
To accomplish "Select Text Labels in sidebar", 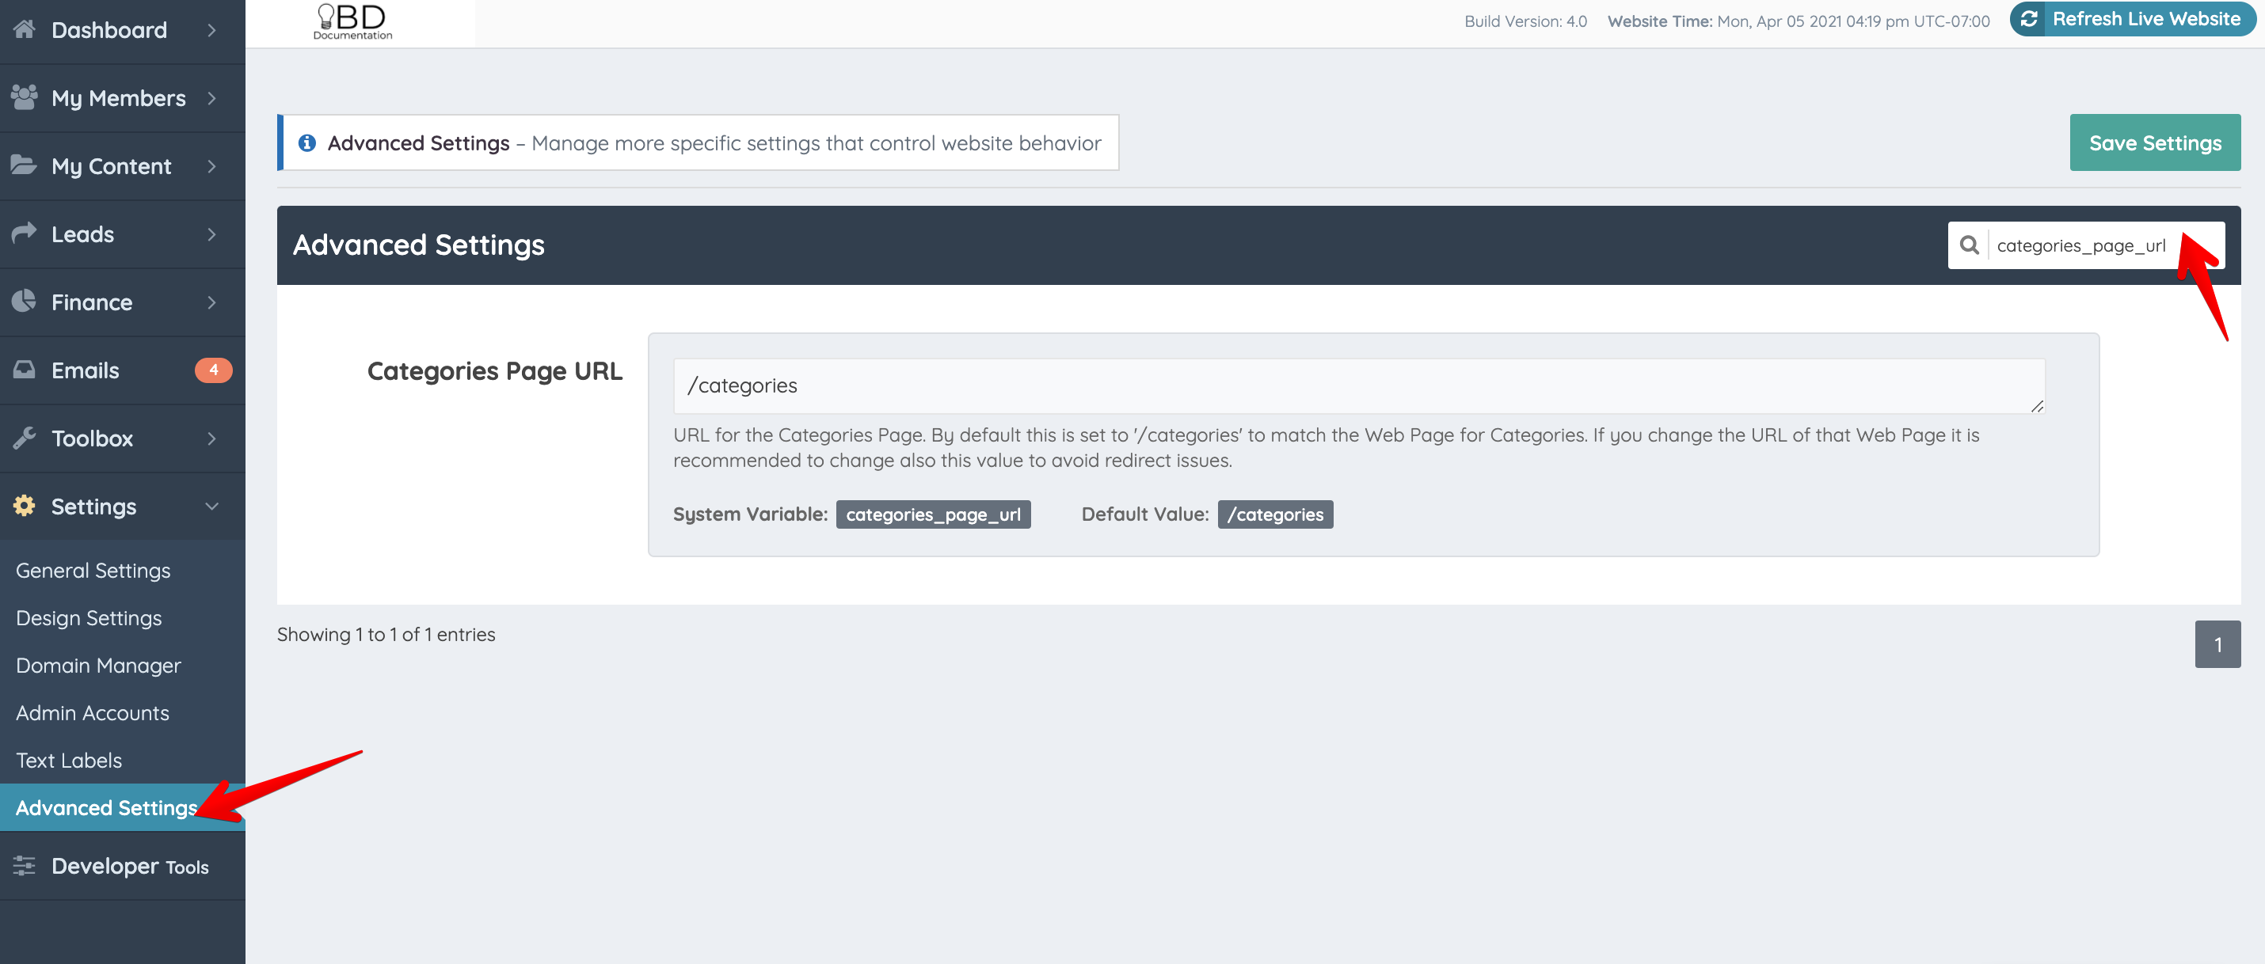I will click(69, 760).
